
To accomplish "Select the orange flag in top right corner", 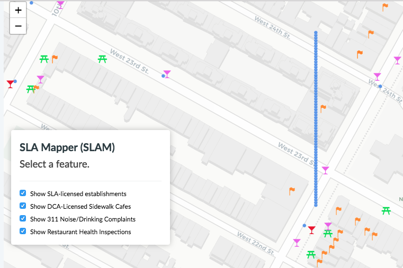I will click(385, 7).
